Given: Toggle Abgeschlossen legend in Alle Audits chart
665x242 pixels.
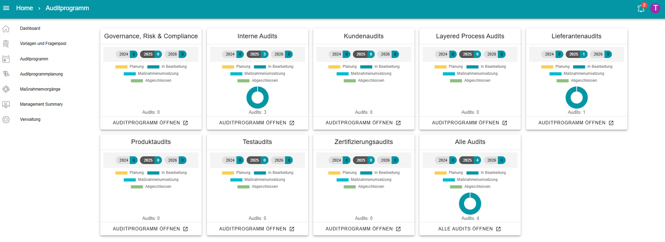Looking at the screenshot, I should (470, 187).
